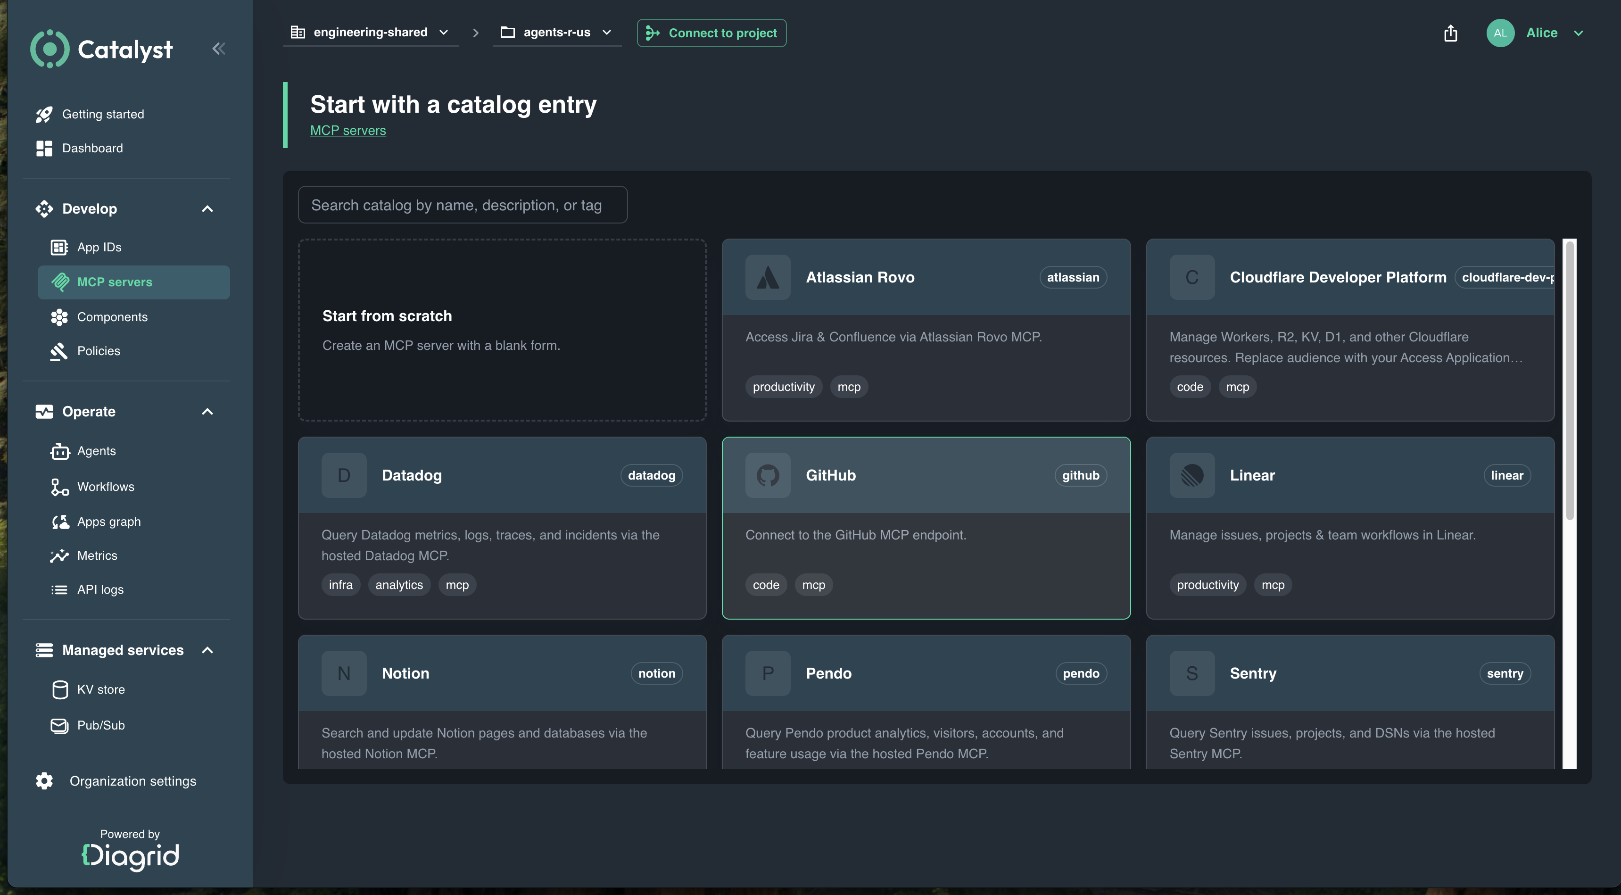Collapse the Managed services section chevron
Viewport: 1621px width, 895px height.
[x=207, y=650]
